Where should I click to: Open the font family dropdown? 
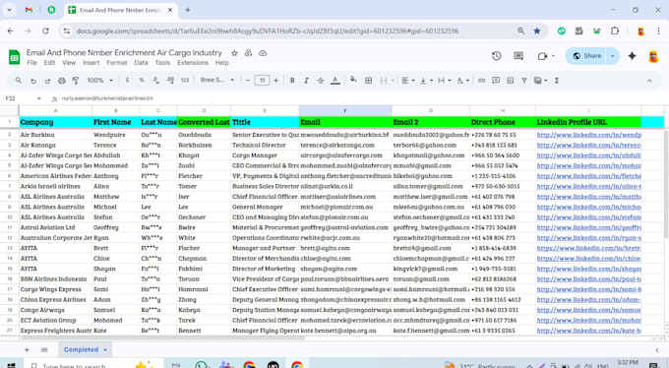pos(217,81)
